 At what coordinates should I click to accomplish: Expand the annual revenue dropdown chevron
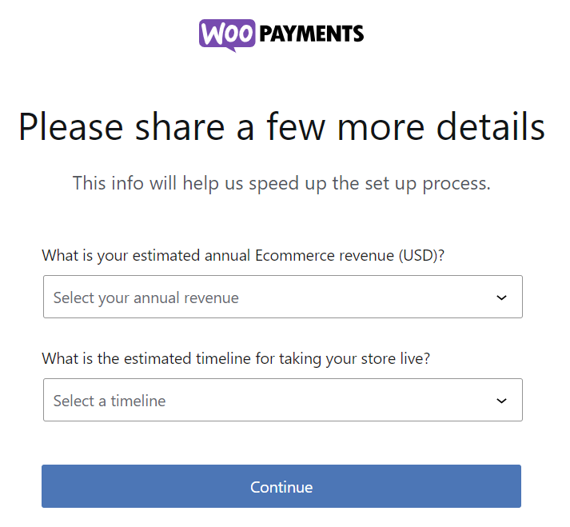pos(501,297)
